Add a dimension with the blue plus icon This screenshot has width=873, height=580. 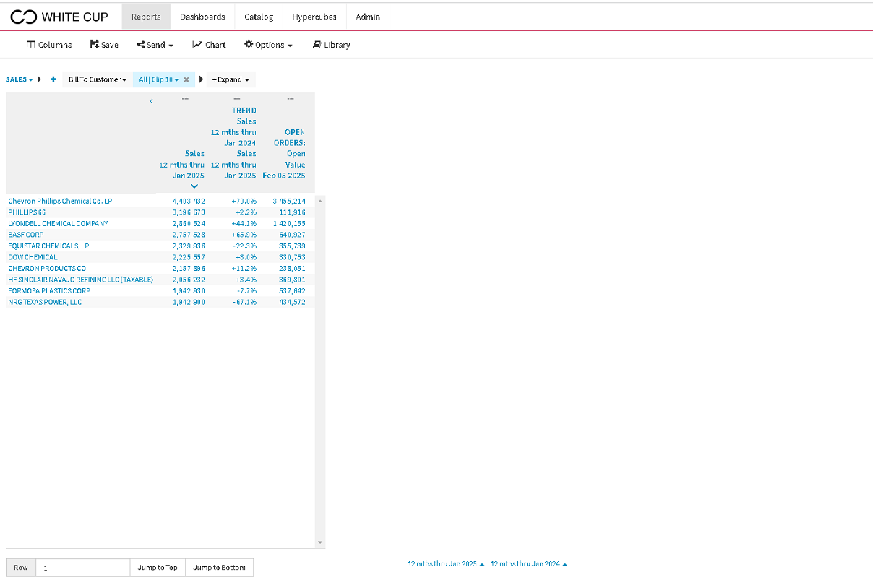pyautogui.click(x=53, y=79)
